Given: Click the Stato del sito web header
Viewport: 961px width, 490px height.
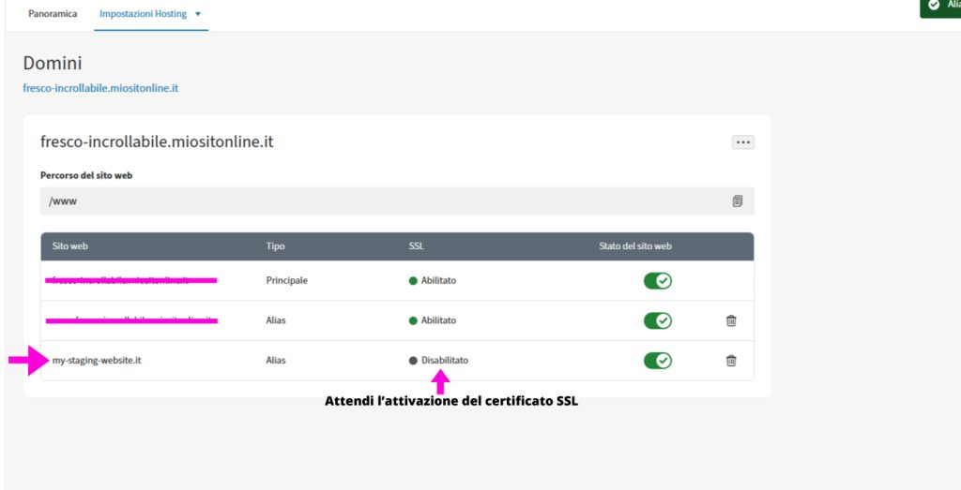Looking at the screenshot, I should (x=635, y=246).
